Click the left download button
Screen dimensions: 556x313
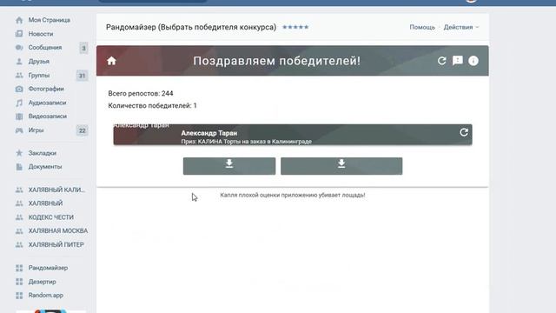click(229, 166)
